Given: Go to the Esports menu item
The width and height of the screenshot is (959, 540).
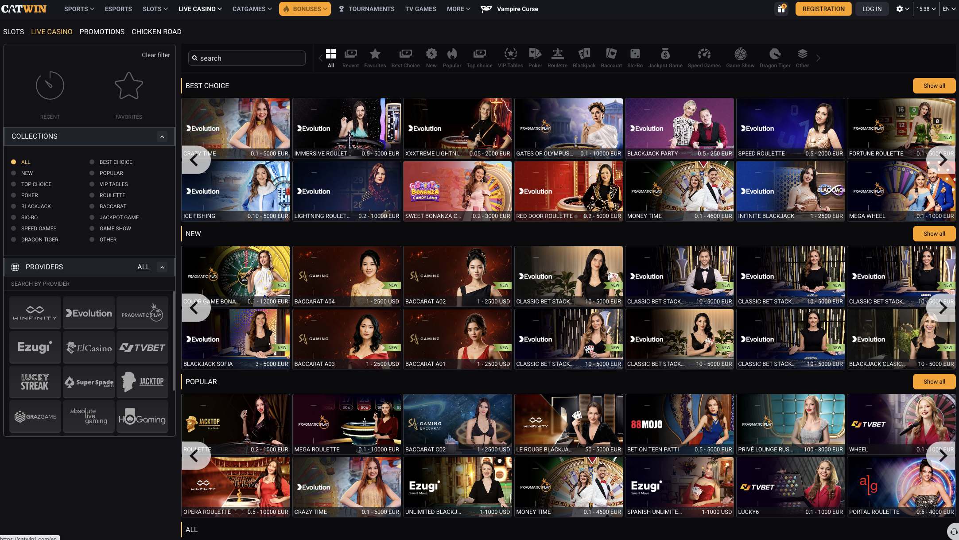Looking at the screenshot, I should (x=118, y=9).
